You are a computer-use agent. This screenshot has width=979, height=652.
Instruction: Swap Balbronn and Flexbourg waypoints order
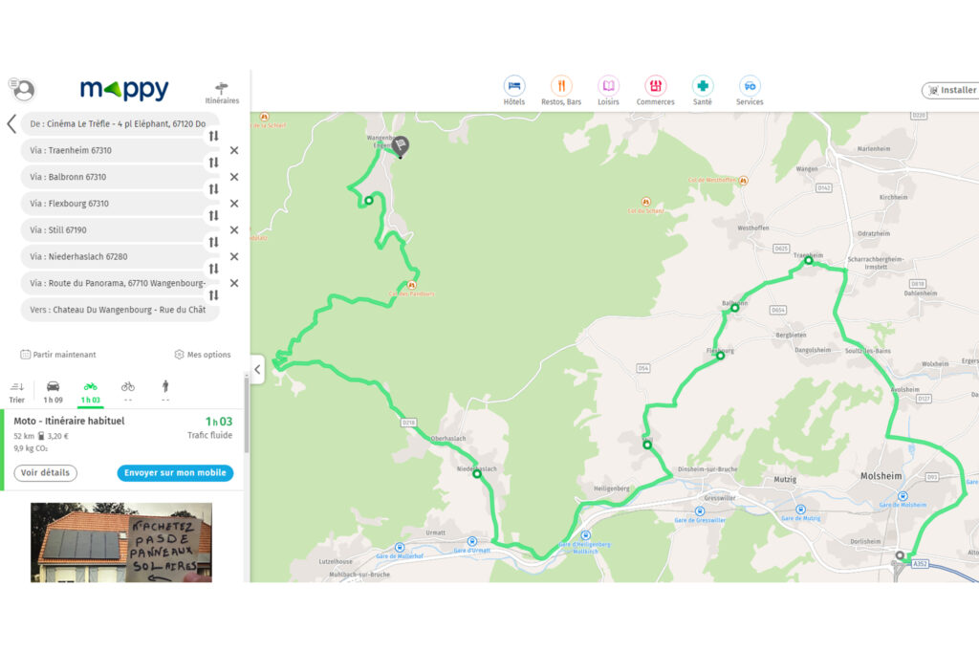213,189
